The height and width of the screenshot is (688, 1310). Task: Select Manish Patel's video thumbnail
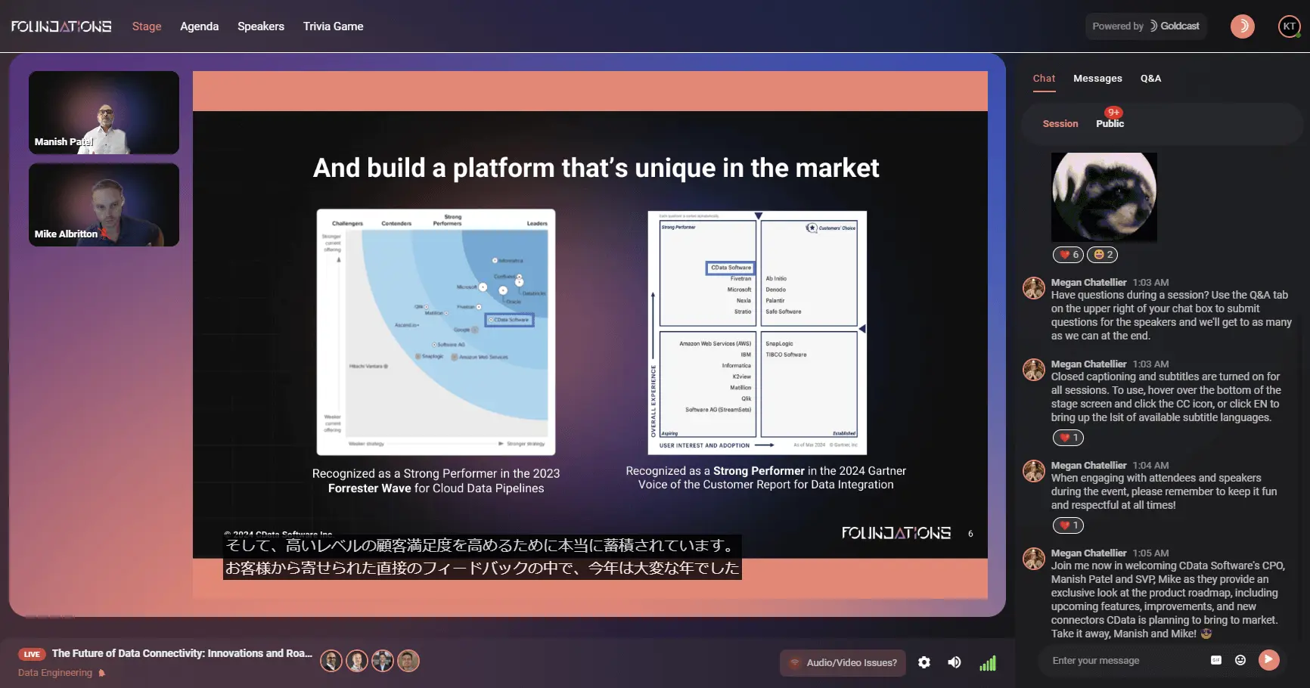(x=104, y=113)
